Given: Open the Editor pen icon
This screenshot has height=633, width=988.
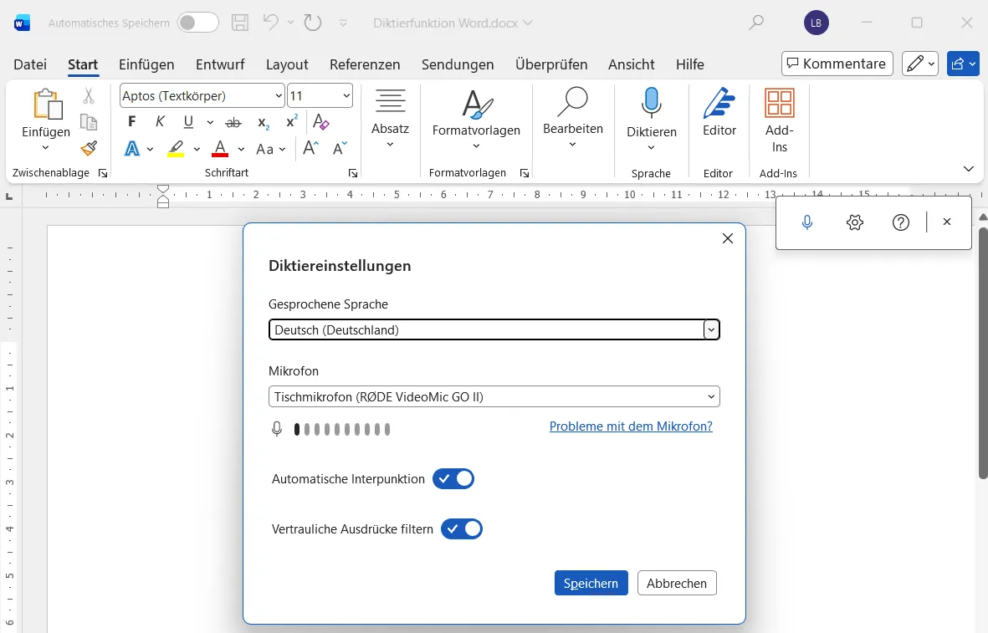Looking at the screenshot, I should coord(719,103).
